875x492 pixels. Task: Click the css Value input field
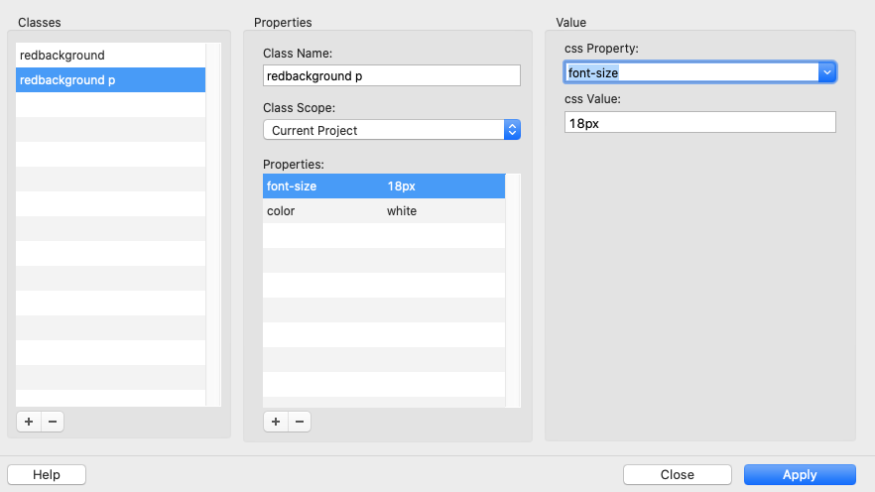pos(699,122)
